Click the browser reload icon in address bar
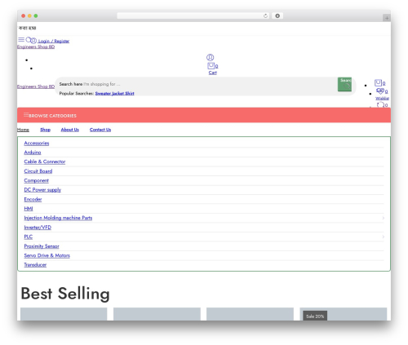Viewport: 408px width, 345px height. click(x=265, y=15)
